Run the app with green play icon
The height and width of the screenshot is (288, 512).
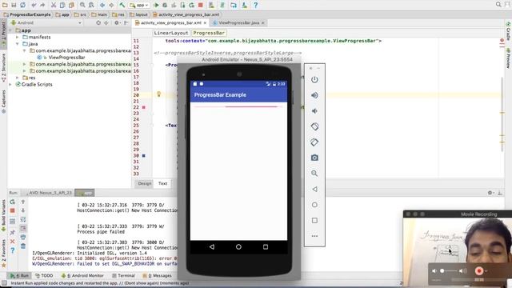(157, 5)
